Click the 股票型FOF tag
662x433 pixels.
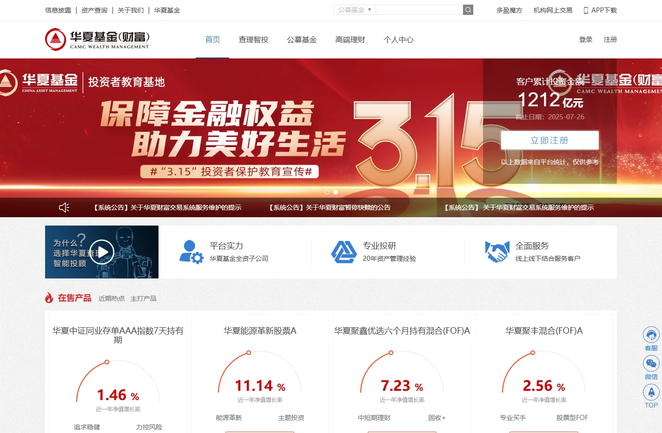(x=572, y=418)
